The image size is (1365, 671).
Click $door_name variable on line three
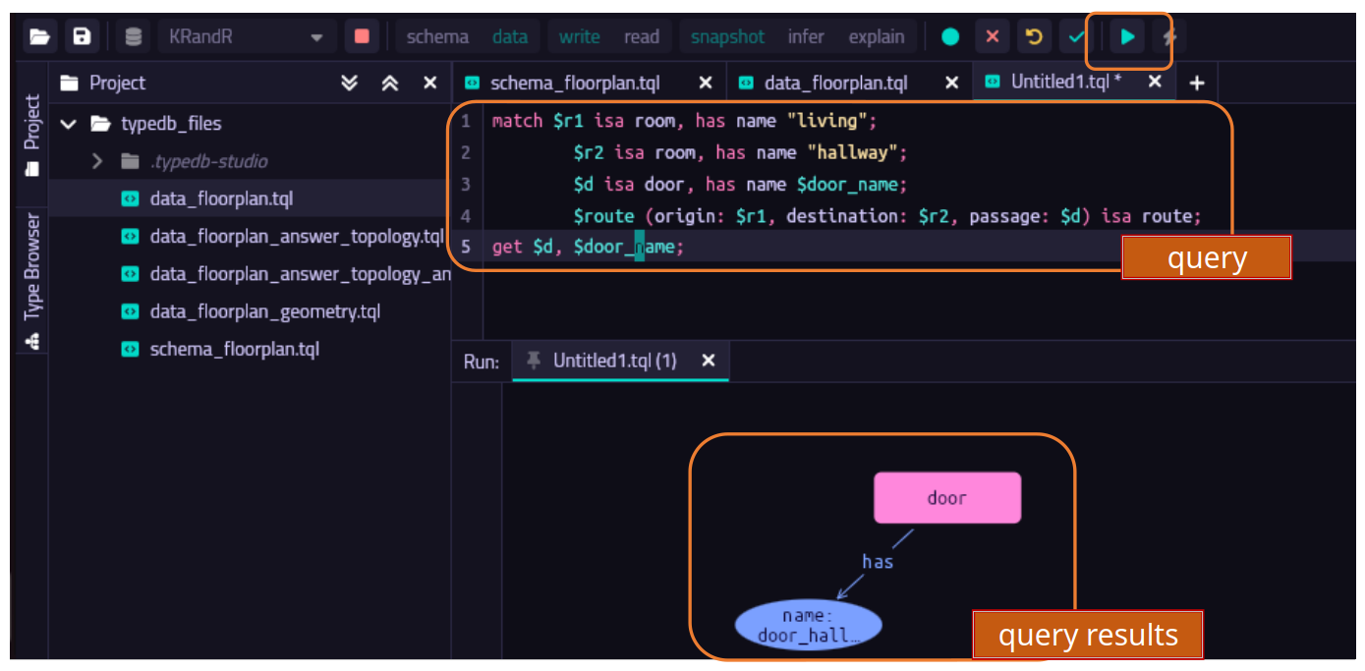point(848,184)
